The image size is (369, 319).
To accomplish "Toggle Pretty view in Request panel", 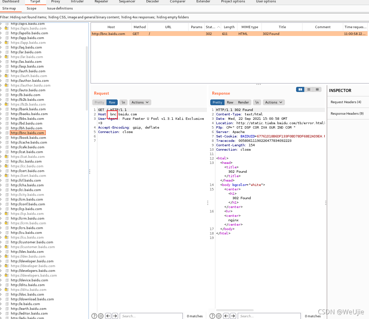I will 99,102.
